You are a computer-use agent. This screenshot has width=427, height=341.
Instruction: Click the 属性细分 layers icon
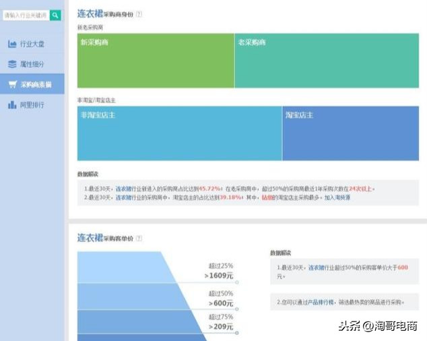coord(12,64)
